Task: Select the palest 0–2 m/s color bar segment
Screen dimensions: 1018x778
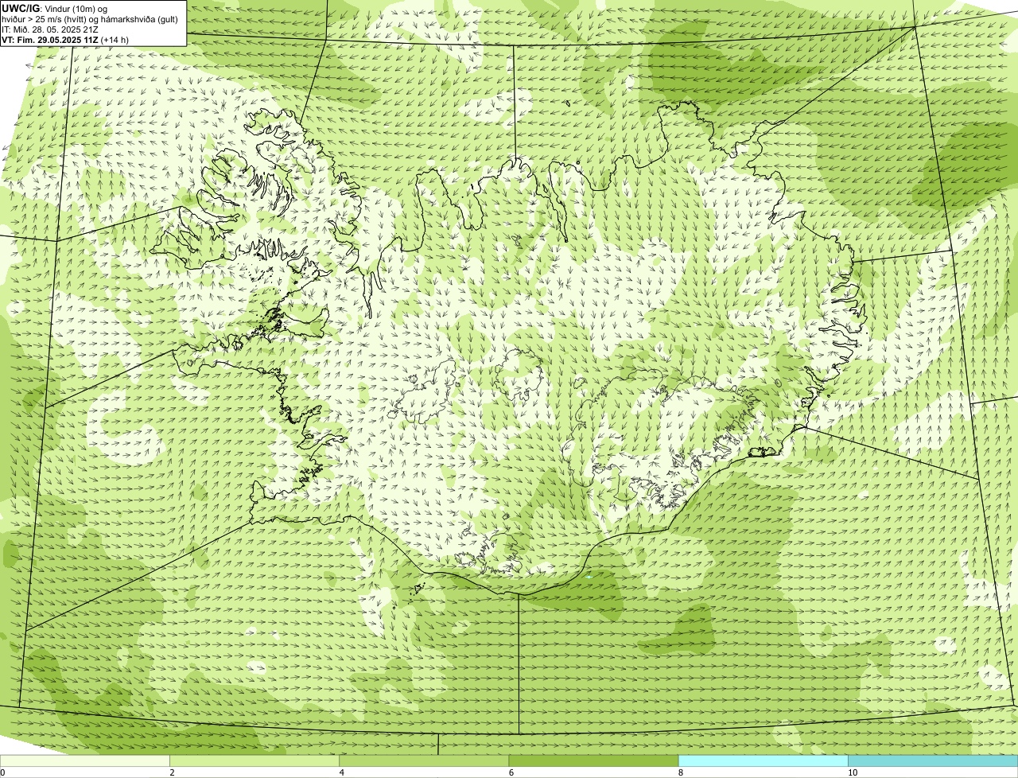Action: pos(84,761)
